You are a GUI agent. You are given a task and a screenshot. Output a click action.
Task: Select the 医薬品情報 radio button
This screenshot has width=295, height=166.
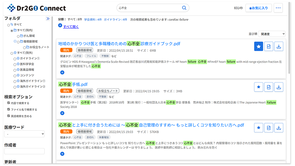pos(15,70)
